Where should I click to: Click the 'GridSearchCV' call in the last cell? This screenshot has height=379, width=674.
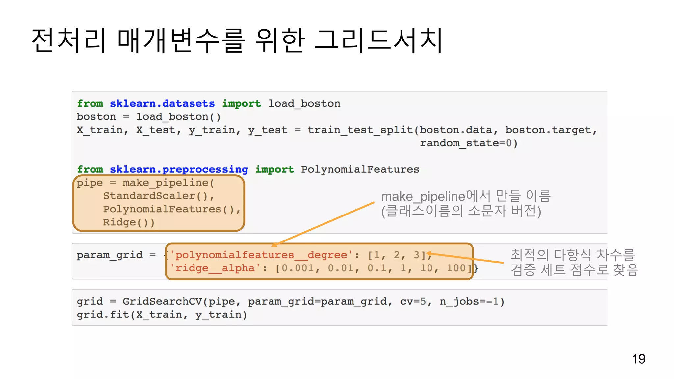162,301
